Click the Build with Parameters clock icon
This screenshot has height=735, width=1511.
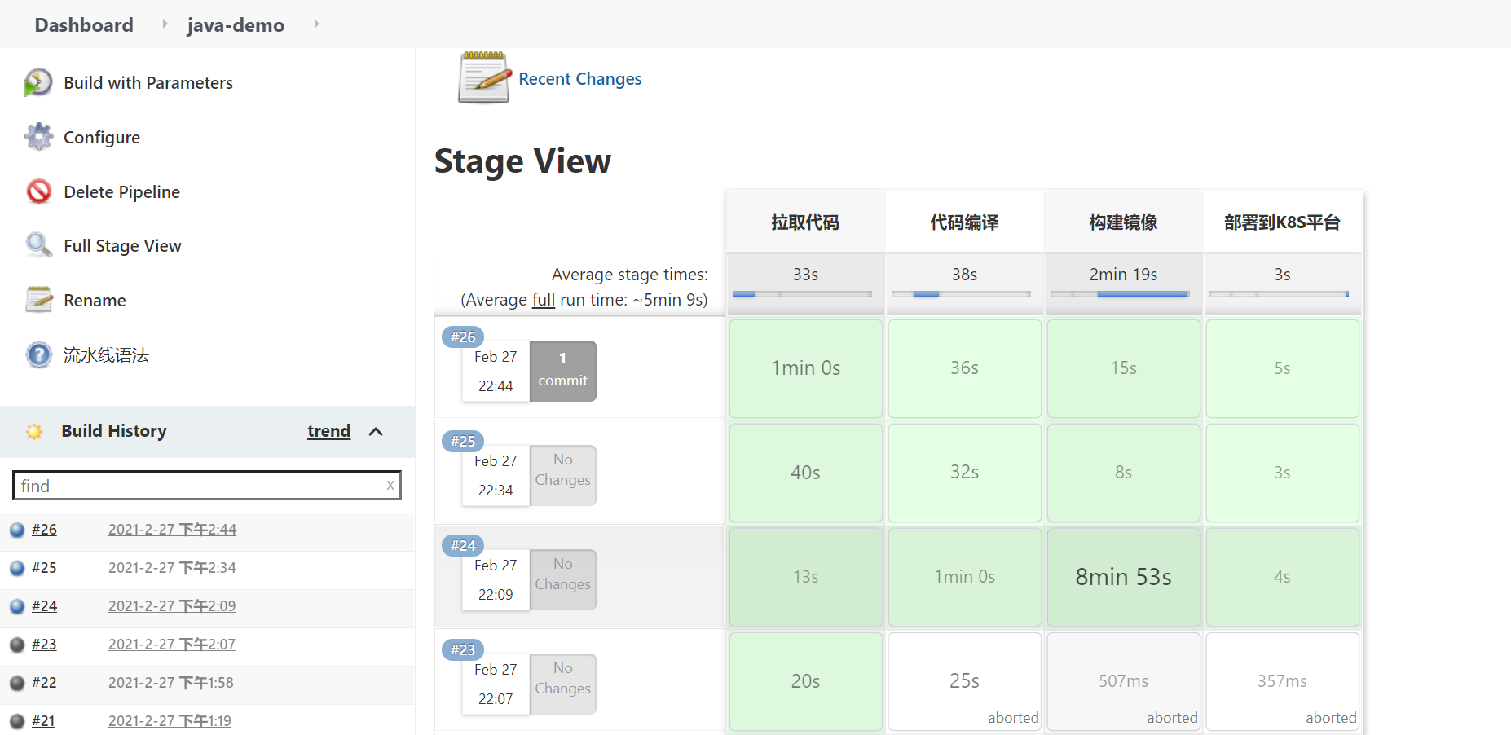coord(38,82)
